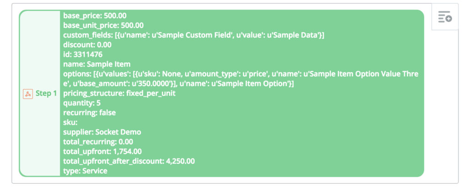Click the discount: 0.00 line
The image size is (469, 194).
[x=87, y=45]
